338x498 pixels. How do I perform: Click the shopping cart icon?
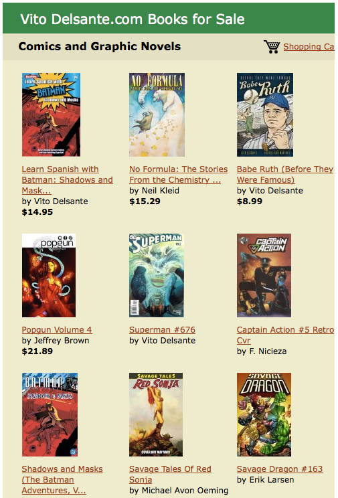[x=272, y=47]
